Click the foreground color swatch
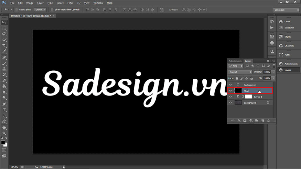This screenshot has height=169, width=301. [x=3, y=142]
